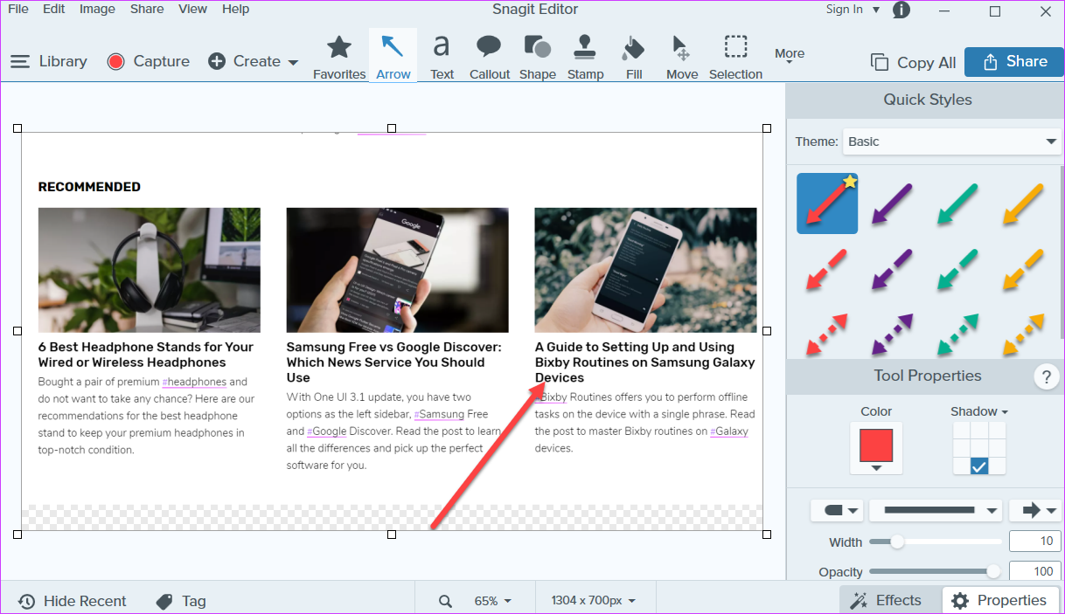The image size is (1065, 614).
Task: Toggle the Effects panel
Action: click(887, 600)
